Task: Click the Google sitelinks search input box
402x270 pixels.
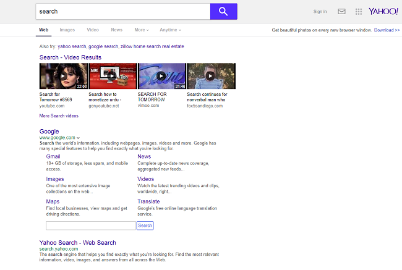Action: coord(91,226)
